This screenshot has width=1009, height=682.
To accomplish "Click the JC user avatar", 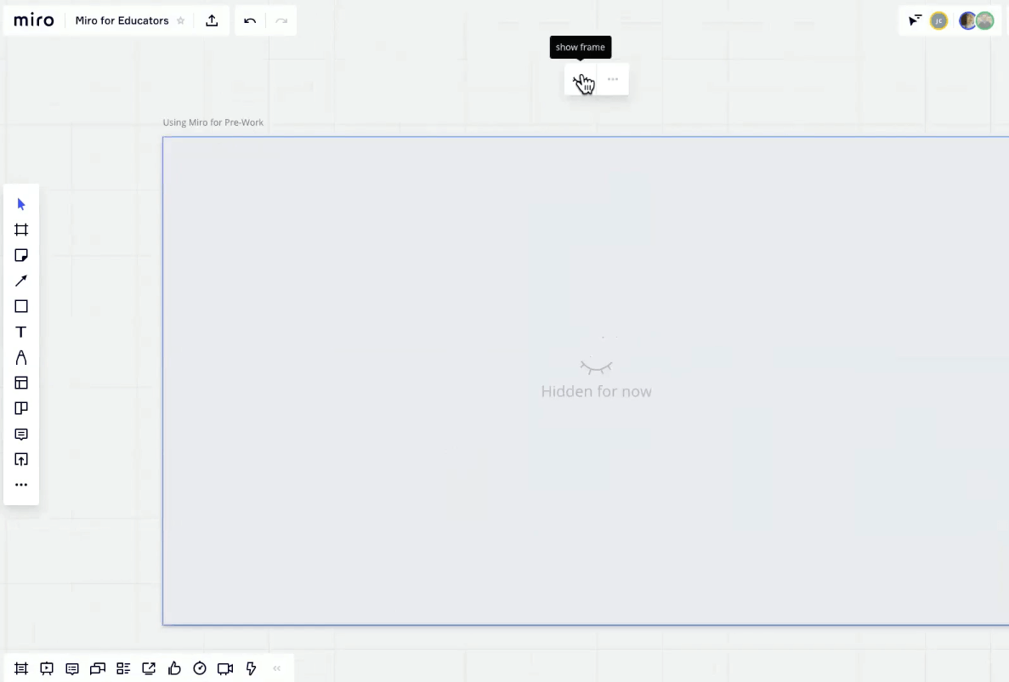I will tap(938, 21).
